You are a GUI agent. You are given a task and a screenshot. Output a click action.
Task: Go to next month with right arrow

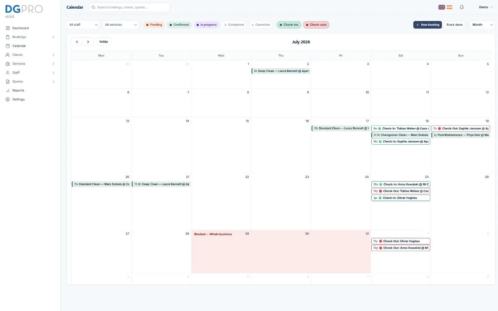click(x=88, y=42)
